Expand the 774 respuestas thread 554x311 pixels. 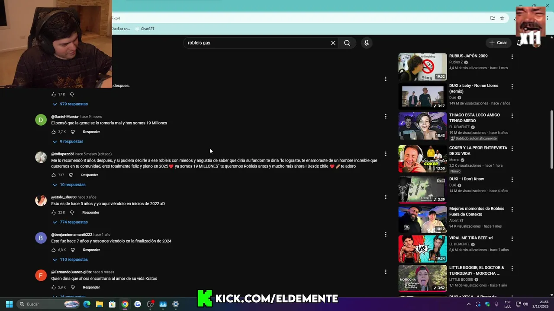(70, 222)
